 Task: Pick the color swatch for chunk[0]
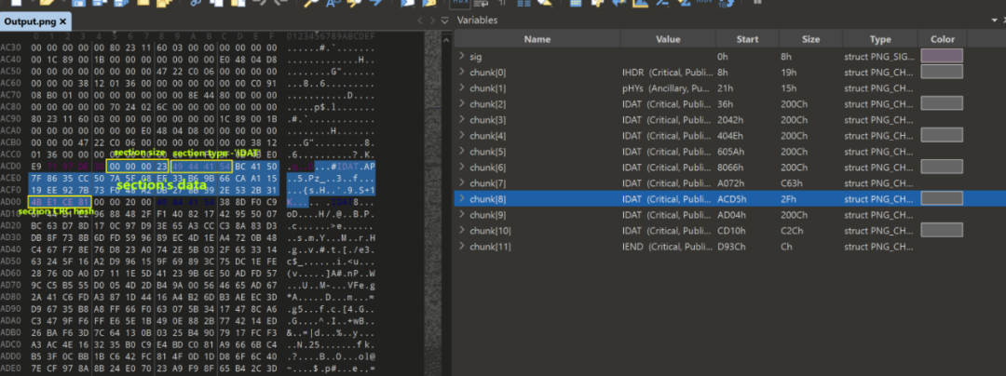942,72
